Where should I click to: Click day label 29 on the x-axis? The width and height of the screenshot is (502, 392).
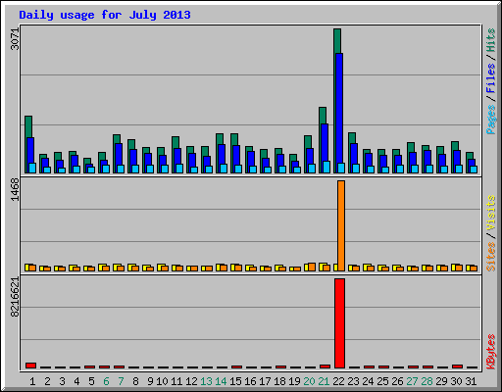[x=441, y=381]
